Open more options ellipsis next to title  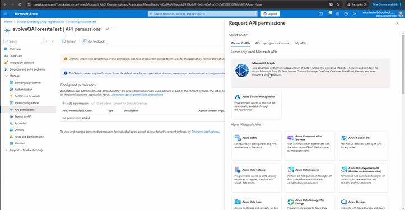pos(114,29)
